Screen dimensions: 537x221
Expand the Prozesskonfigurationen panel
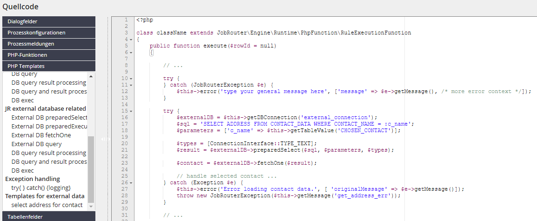[49, 33]
